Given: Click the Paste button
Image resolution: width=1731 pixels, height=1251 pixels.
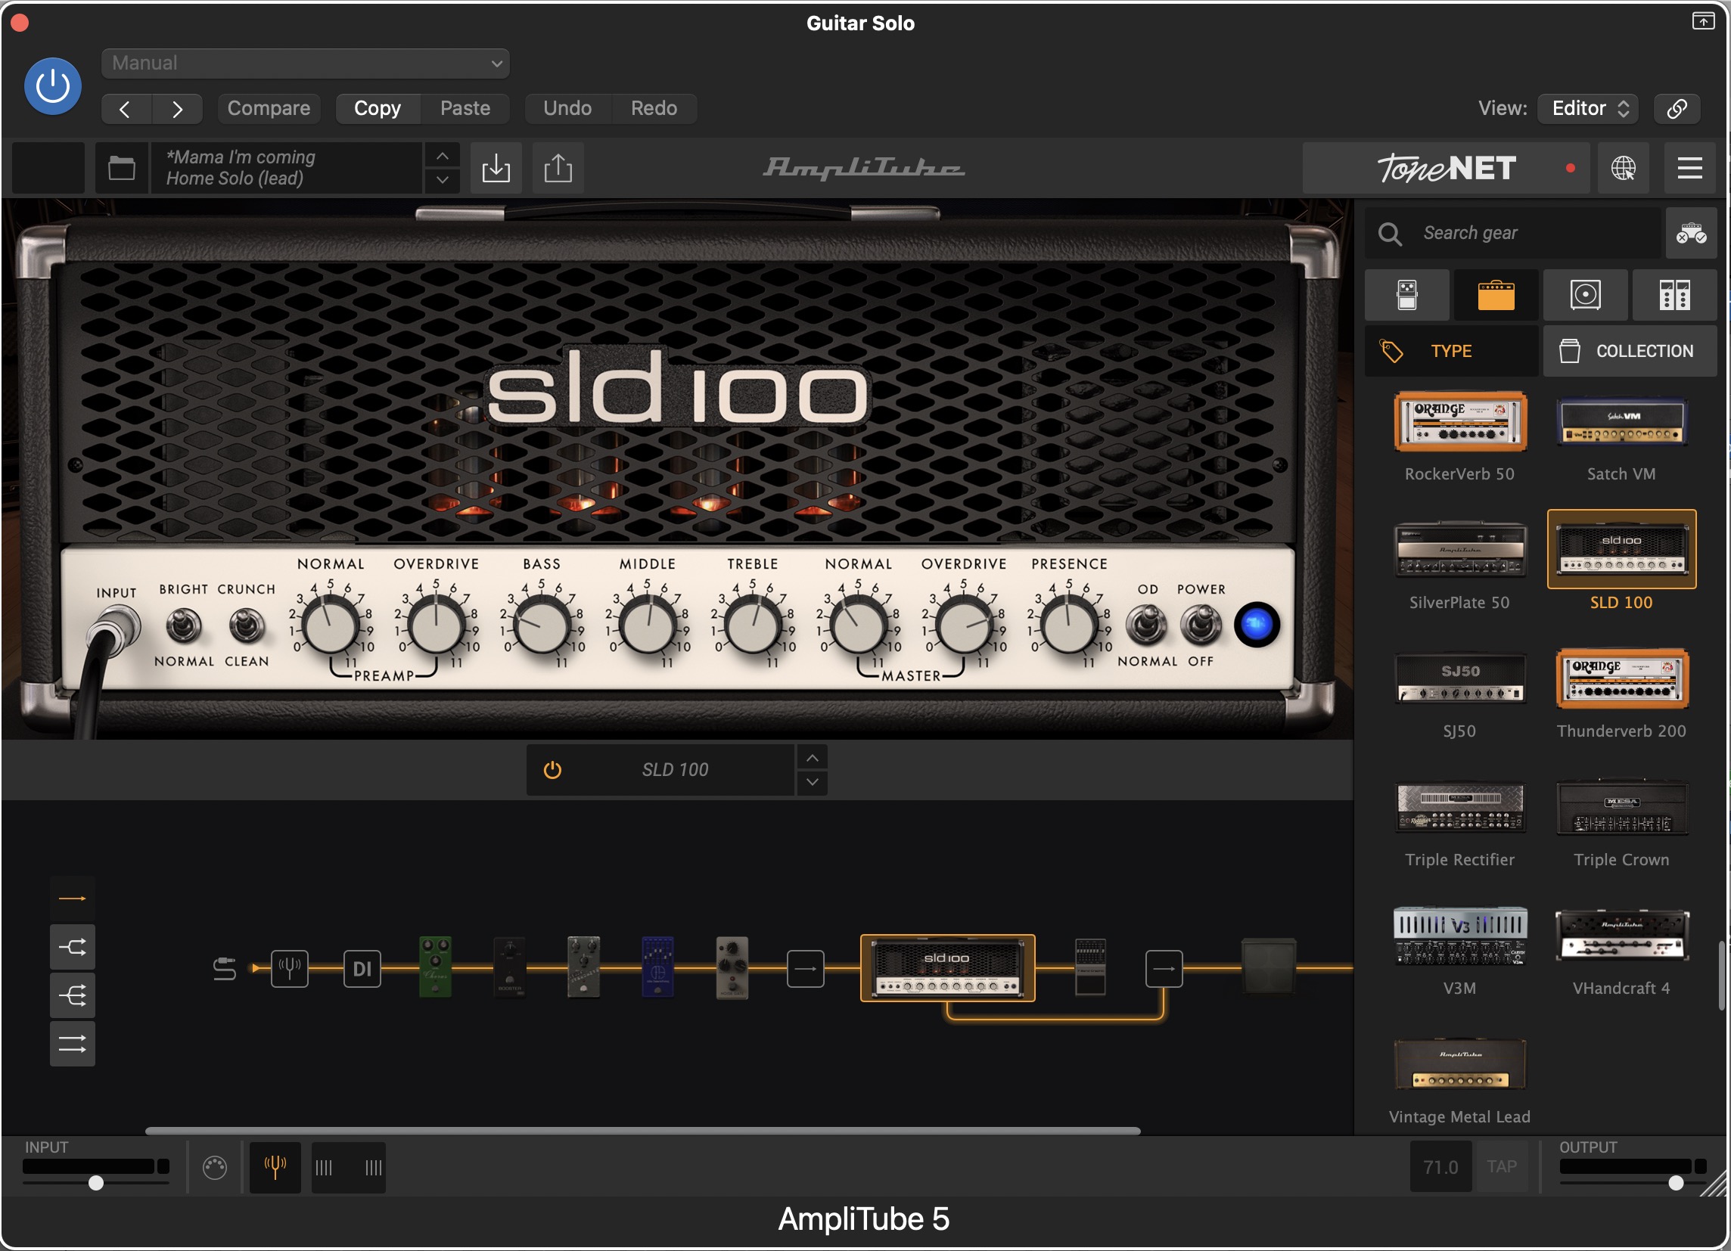Looking at the screenshot, I should [465, 108].
